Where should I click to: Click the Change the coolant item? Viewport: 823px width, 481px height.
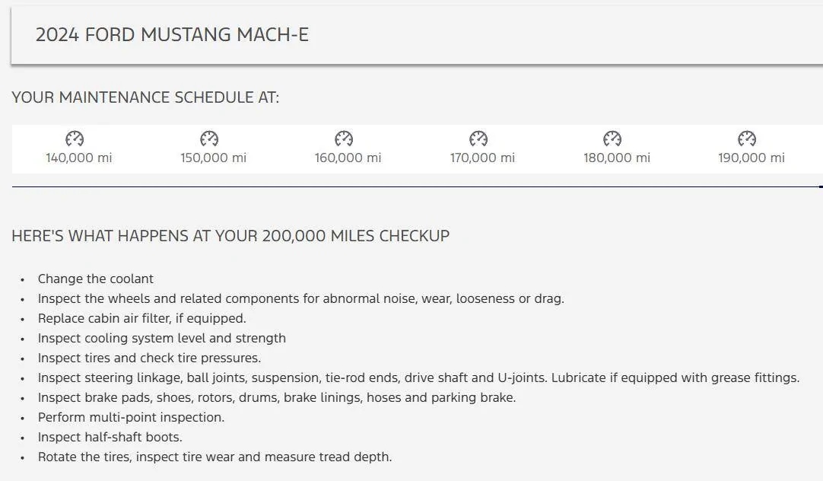[x=96, y=279]
